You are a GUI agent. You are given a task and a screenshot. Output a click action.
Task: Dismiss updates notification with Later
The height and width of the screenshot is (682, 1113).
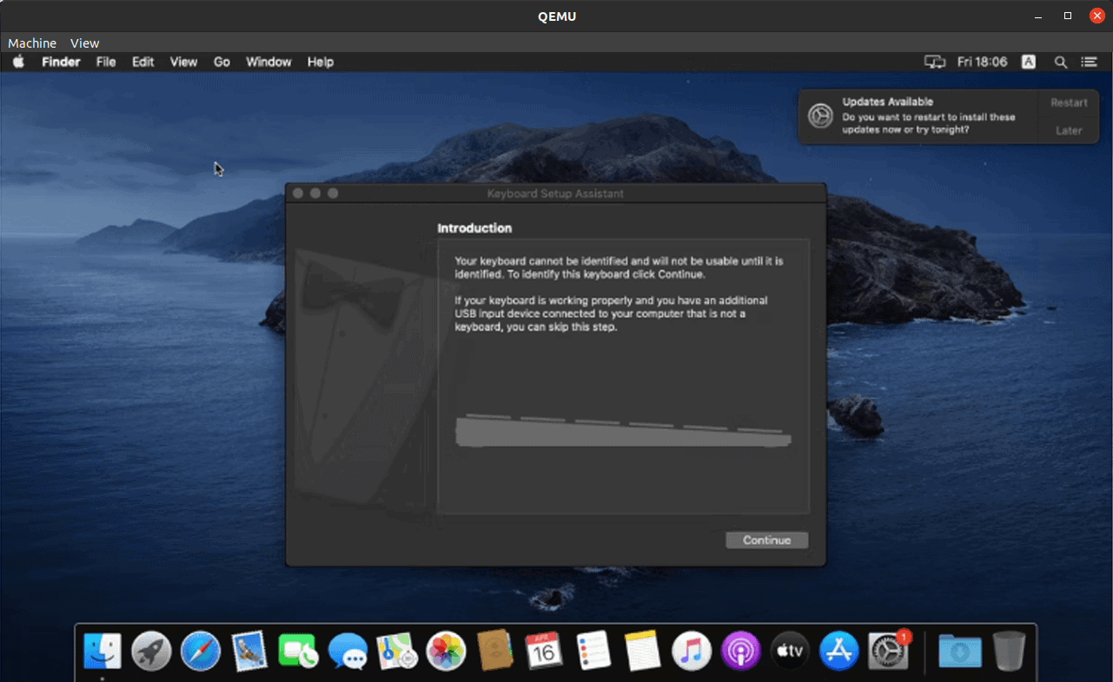[1068, 130]
